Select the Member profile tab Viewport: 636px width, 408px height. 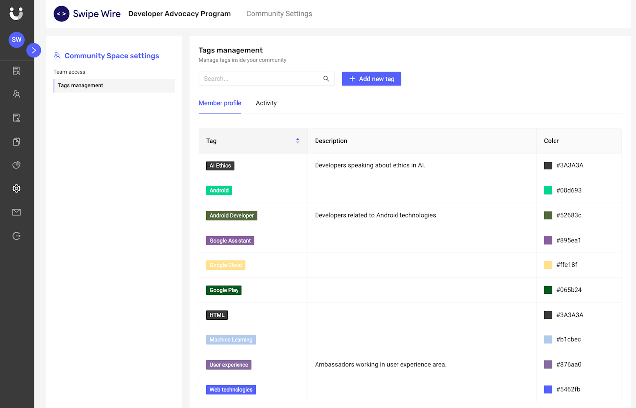coord(220,103)
